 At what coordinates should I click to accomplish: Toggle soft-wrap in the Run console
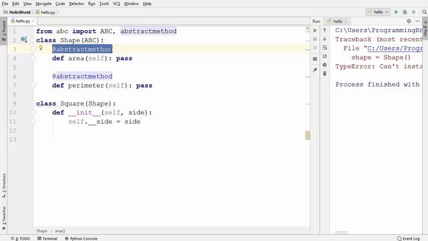(324, 48)
